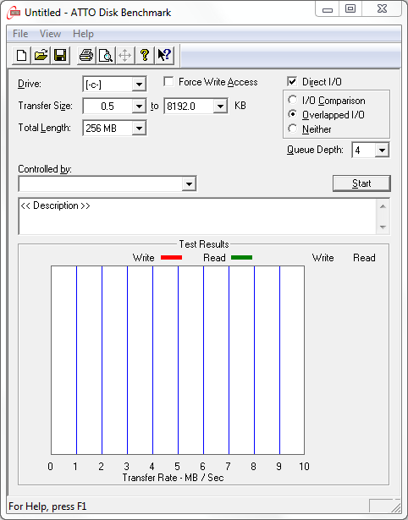
Task: Activate context help arrow-question icon
Action: point(164,55)
